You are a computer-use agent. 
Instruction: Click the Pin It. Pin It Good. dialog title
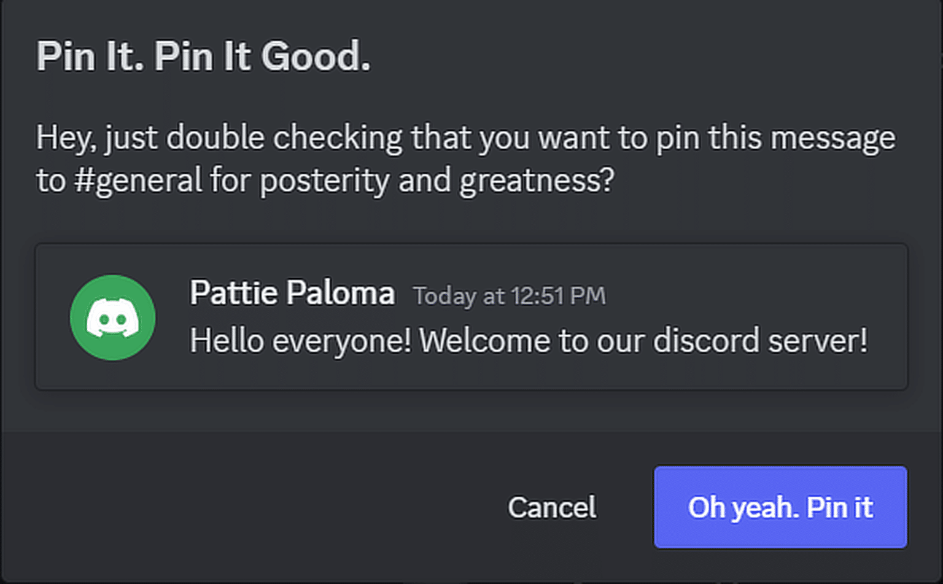204,55
